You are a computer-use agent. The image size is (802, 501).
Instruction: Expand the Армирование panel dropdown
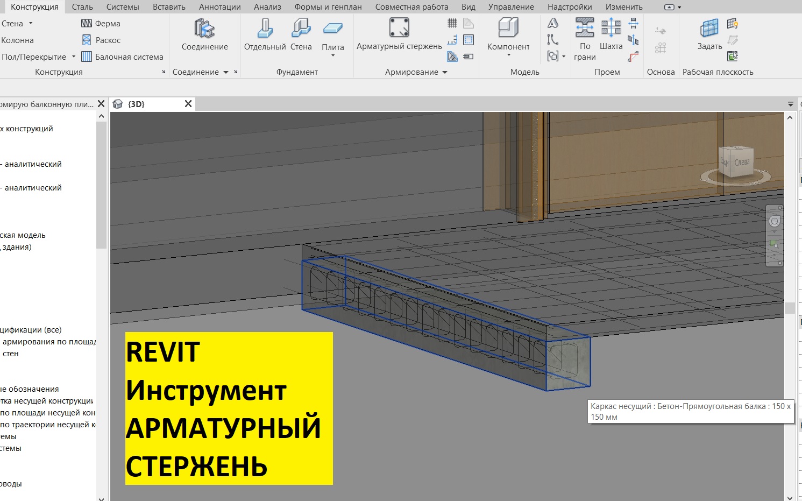(x=445, y=72)
